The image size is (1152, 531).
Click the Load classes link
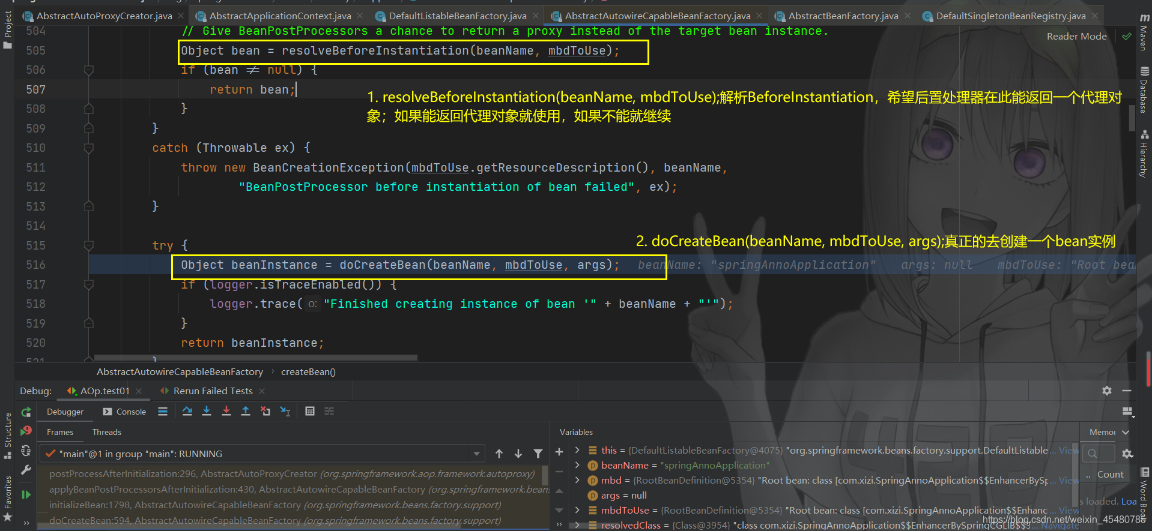(1129, 501)
